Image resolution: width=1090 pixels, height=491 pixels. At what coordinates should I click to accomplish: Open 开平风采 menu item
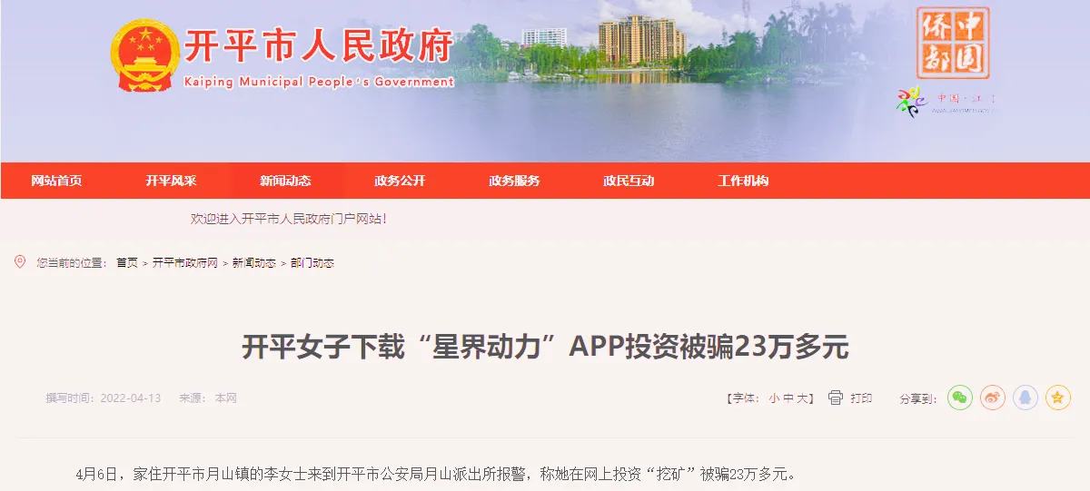171,181
